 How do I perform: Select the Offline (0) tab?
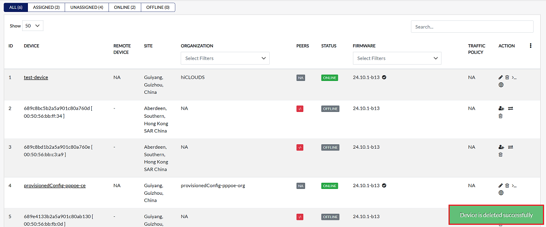(158, 8)
